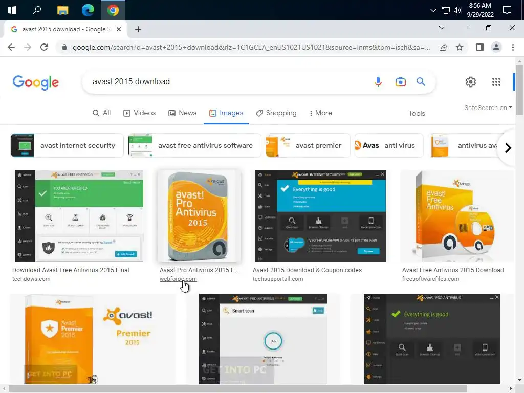Image resolution: width=524 pixels, height=393 pixels.
Task: Go back to previous page
Action: [11, 47]
